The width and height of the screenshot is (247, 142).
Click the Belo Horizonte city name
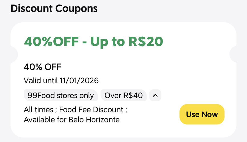[94, 120]
